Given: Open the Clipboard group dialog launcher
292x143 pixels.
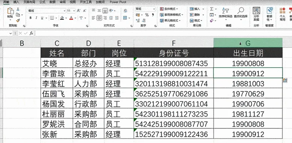Looking at the screenshot, I should 24,26.
